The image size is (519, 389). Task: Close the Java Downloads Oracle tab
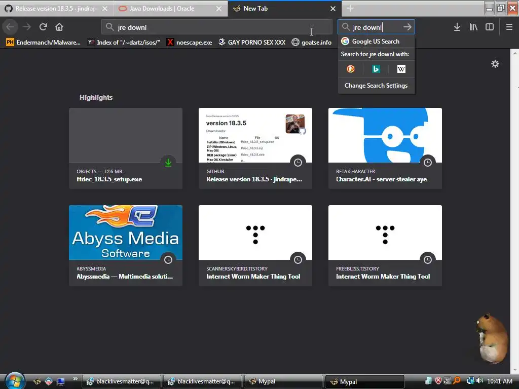click(x=219, y=9)
